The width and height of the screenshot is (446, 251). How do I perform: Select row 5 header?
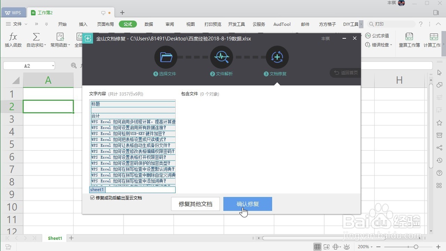[12, 144]
